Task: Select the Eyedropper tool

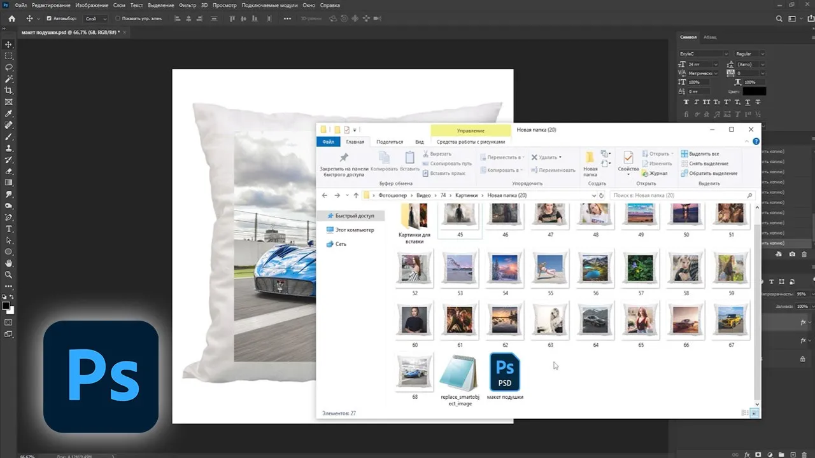Action: click(9, 113)
